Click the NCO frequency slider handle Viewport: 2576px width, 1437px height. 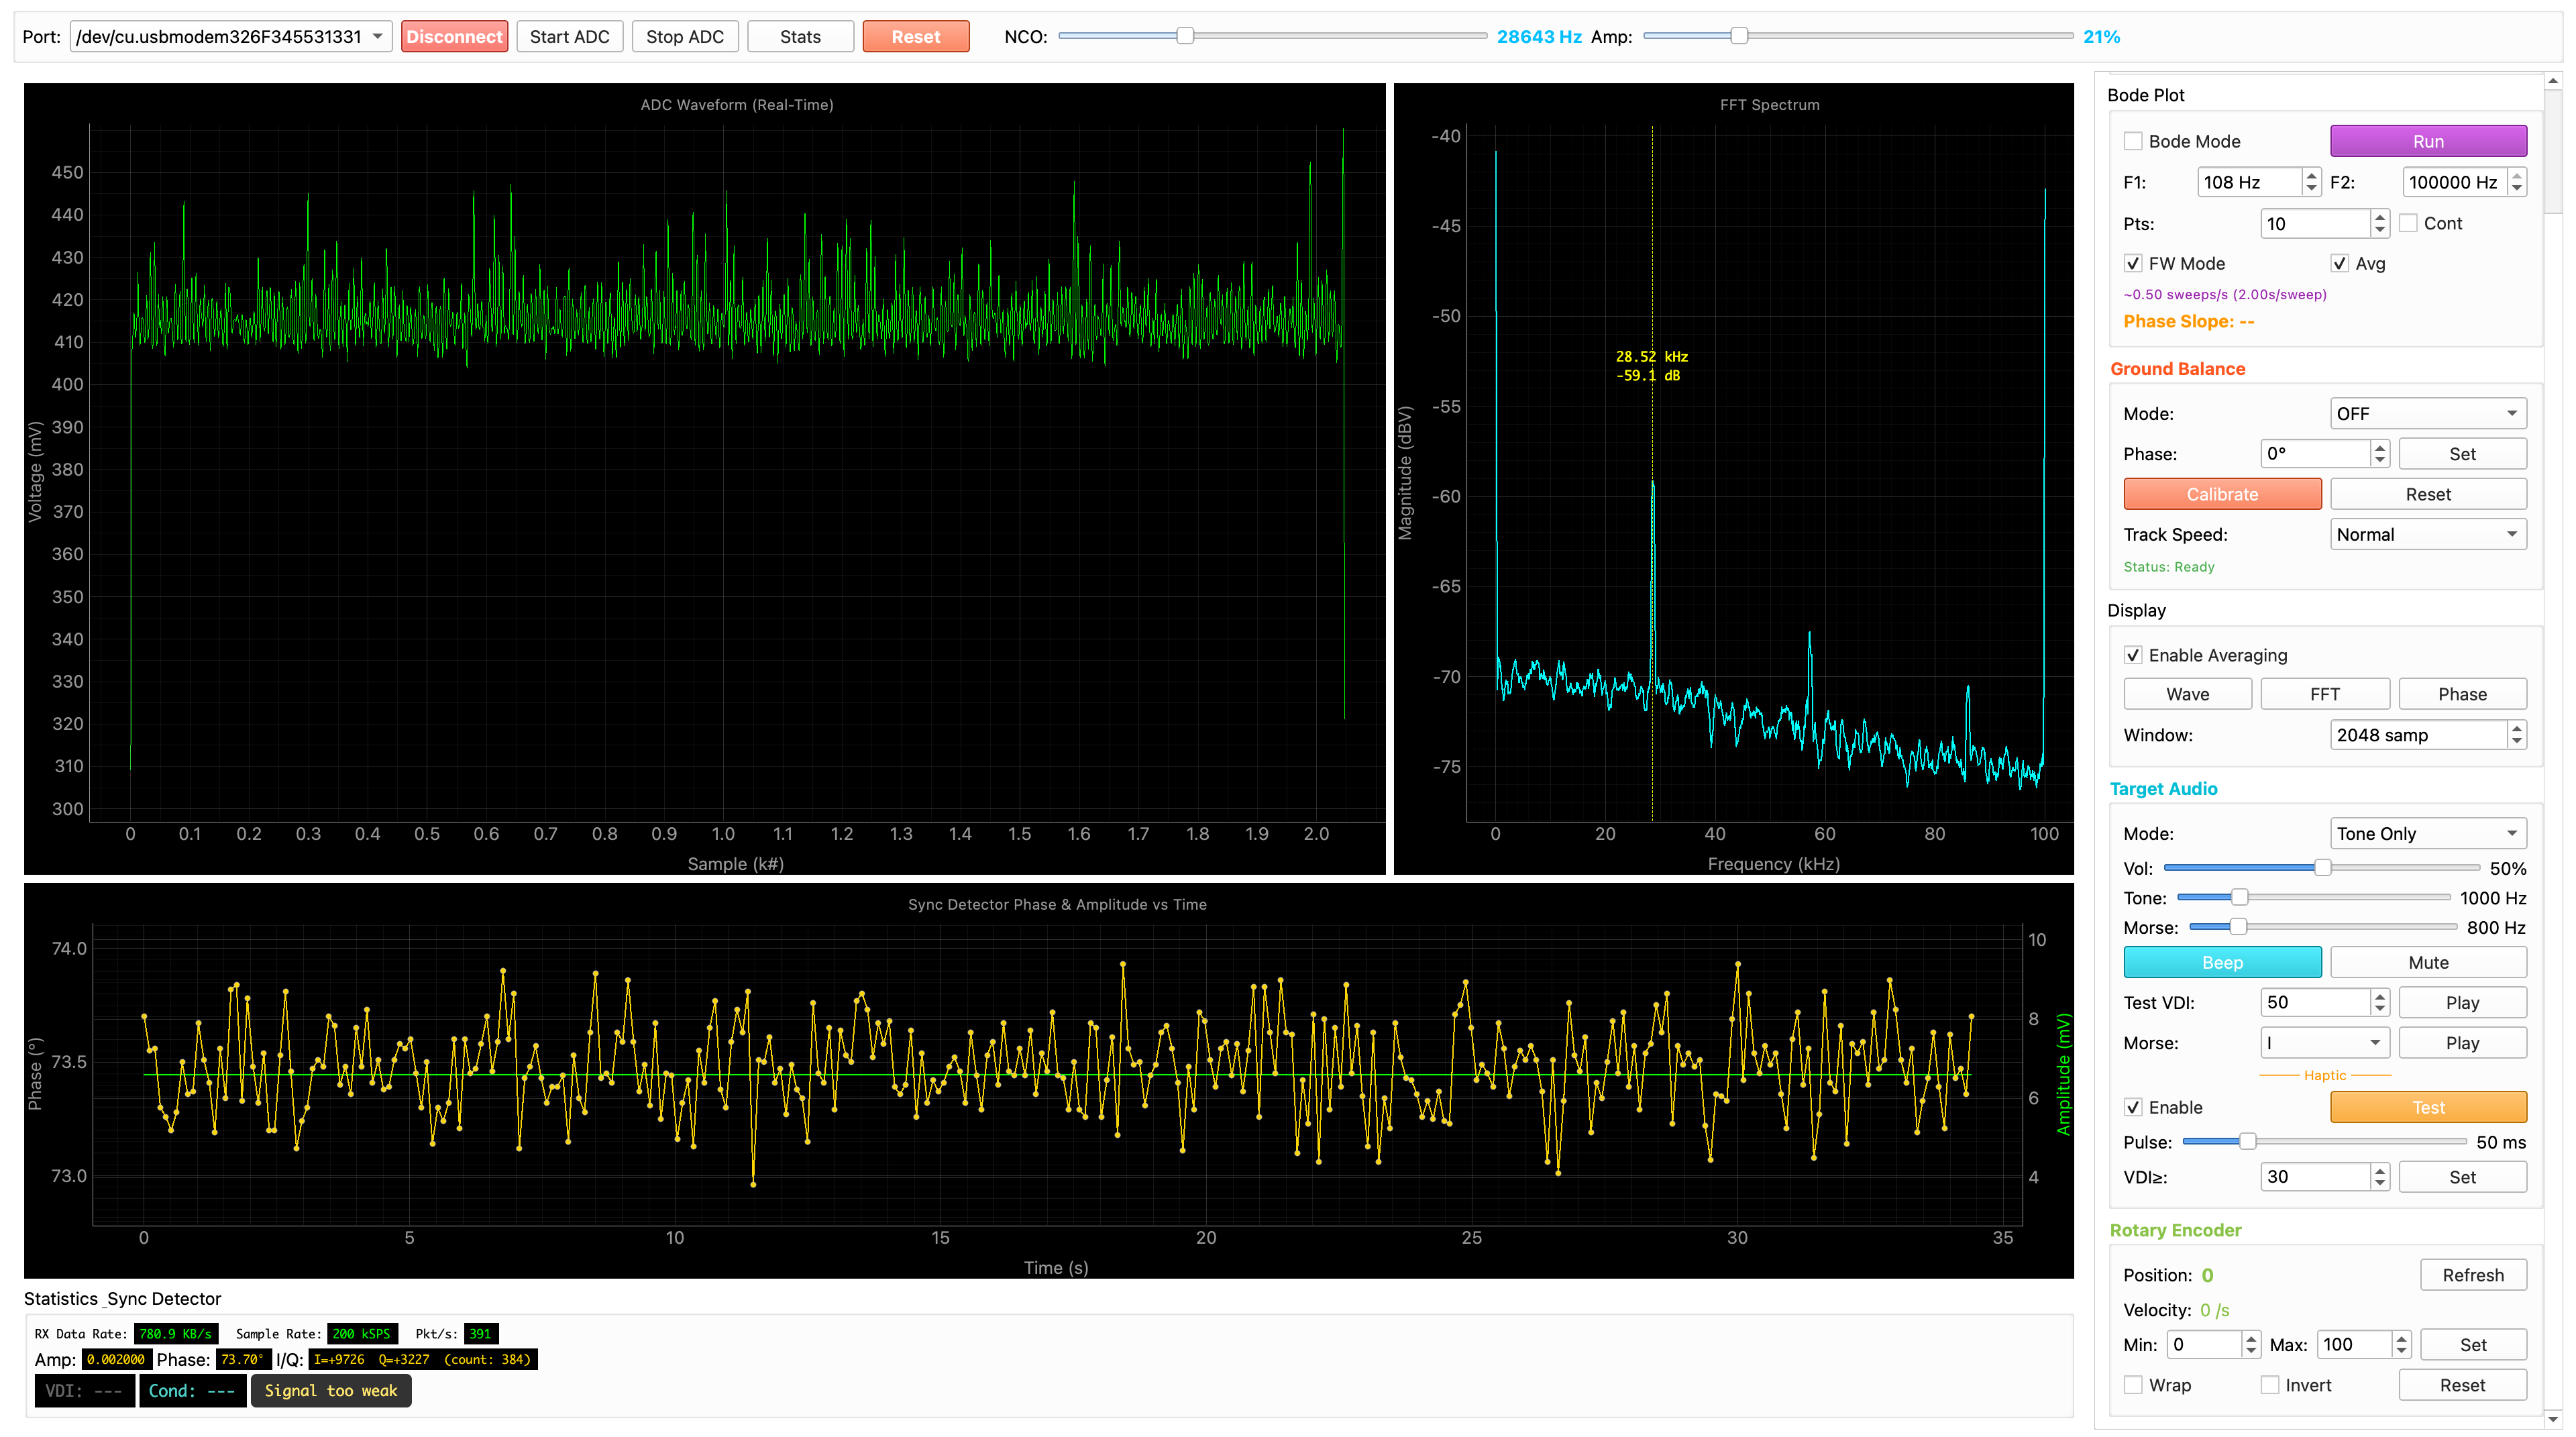coord(1185,36)
